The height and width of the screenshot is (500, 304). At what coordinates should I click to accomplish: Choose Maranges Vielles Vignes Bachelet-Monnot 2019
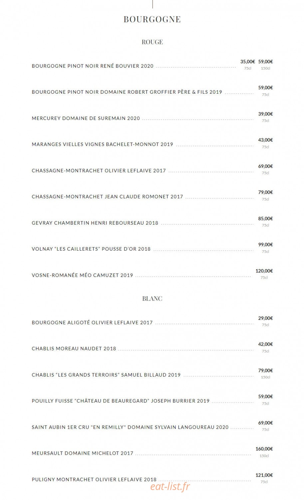[103, 144]
